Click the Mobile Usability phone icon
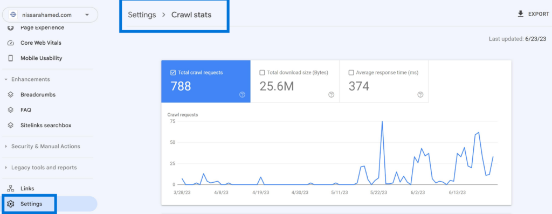Image resolution: width=552 pixels, height=214 pixels. [x=11, y=58]
